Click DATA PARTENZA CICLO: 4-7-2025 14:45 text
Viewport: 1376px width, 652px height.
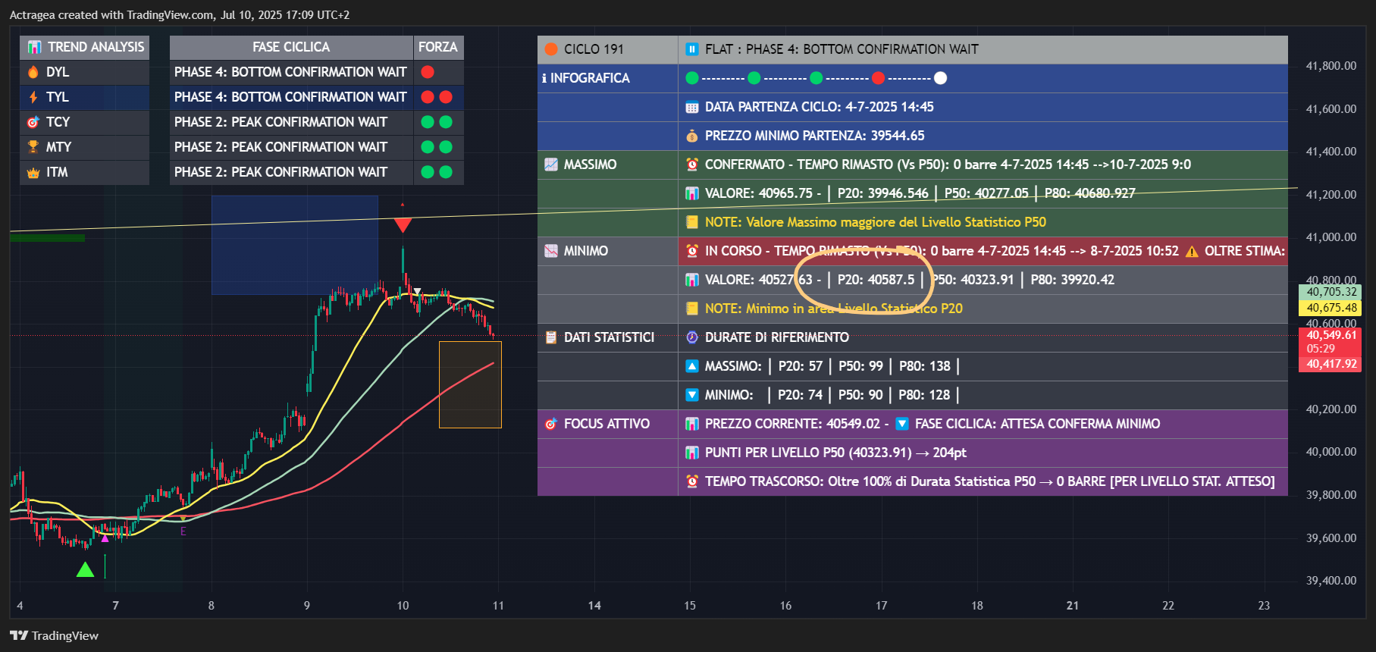pyautogui.click(x=820, y=107)
